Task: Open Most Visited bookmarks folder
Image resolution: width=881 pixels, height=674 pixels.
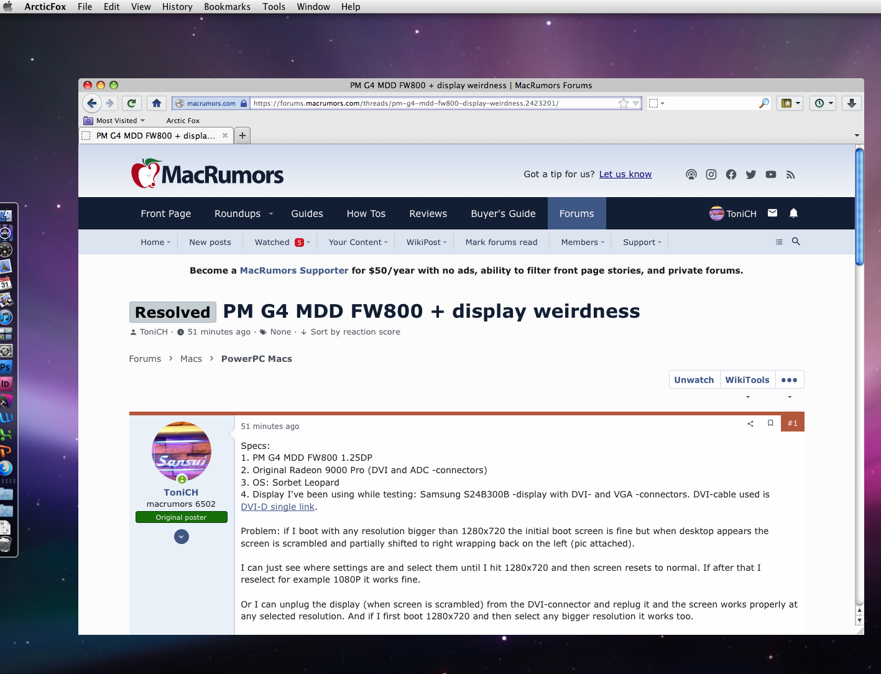Action: [115, 121]
